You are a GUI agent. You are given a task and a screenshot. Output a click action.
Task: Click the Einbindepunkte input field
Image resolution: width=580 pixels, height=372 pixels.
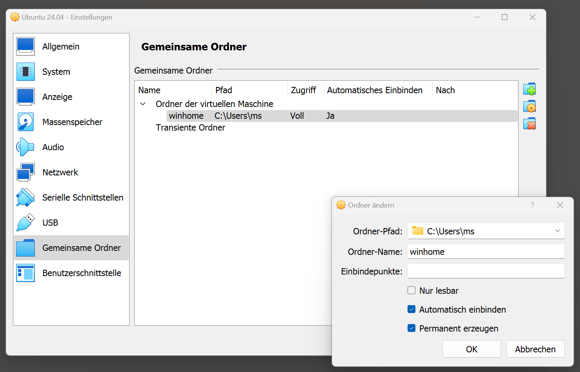pyautogui.click(x=486, y=271)
